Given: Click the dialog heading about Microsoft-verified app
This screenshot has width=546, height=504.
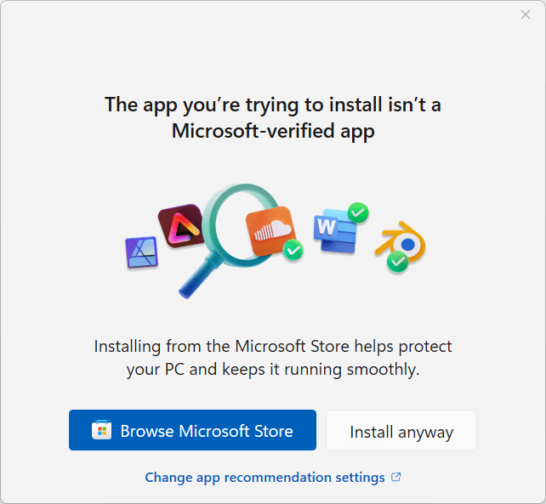Looking at the screenshot, I should click(x=273, y=118).
